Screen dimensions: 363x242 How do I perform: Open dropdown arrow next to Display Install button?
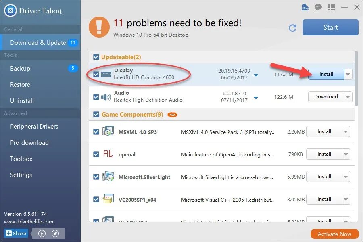pos(348,74)
